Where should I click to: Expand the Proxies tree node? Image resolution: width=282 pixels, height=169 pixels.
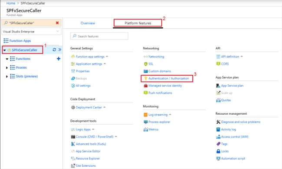[x=7, y=68]
